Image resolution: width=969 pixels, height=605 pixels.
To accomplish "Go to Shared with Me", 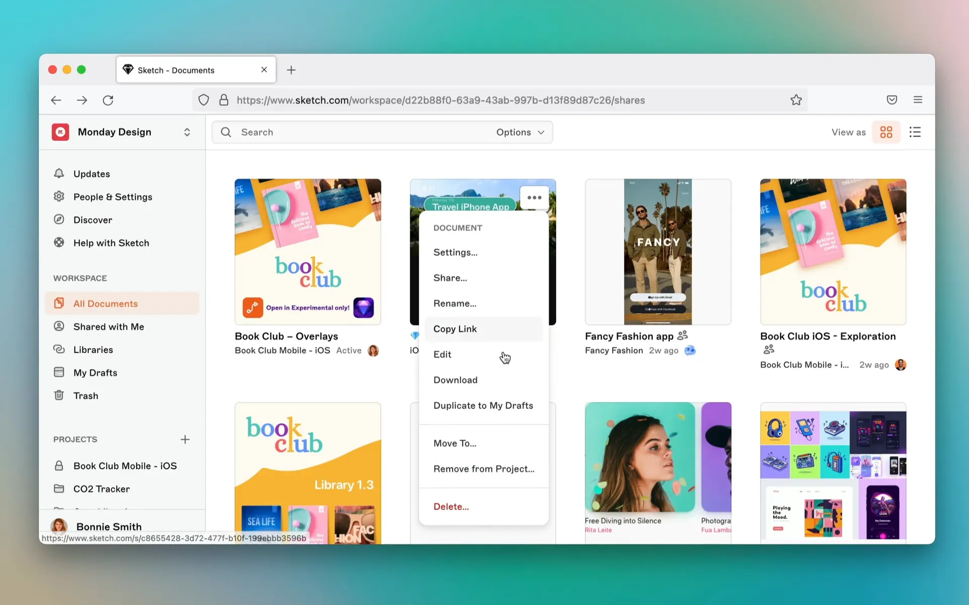I will point(109,327).
